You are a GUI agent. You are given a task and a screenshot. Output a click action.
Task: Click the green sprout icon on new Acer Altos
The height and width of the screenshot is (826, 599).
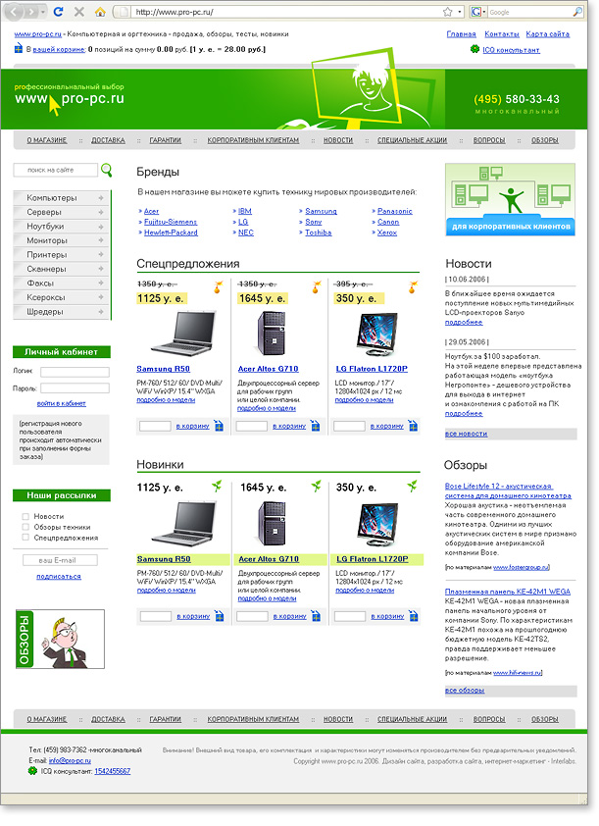[x=316, y=486]
